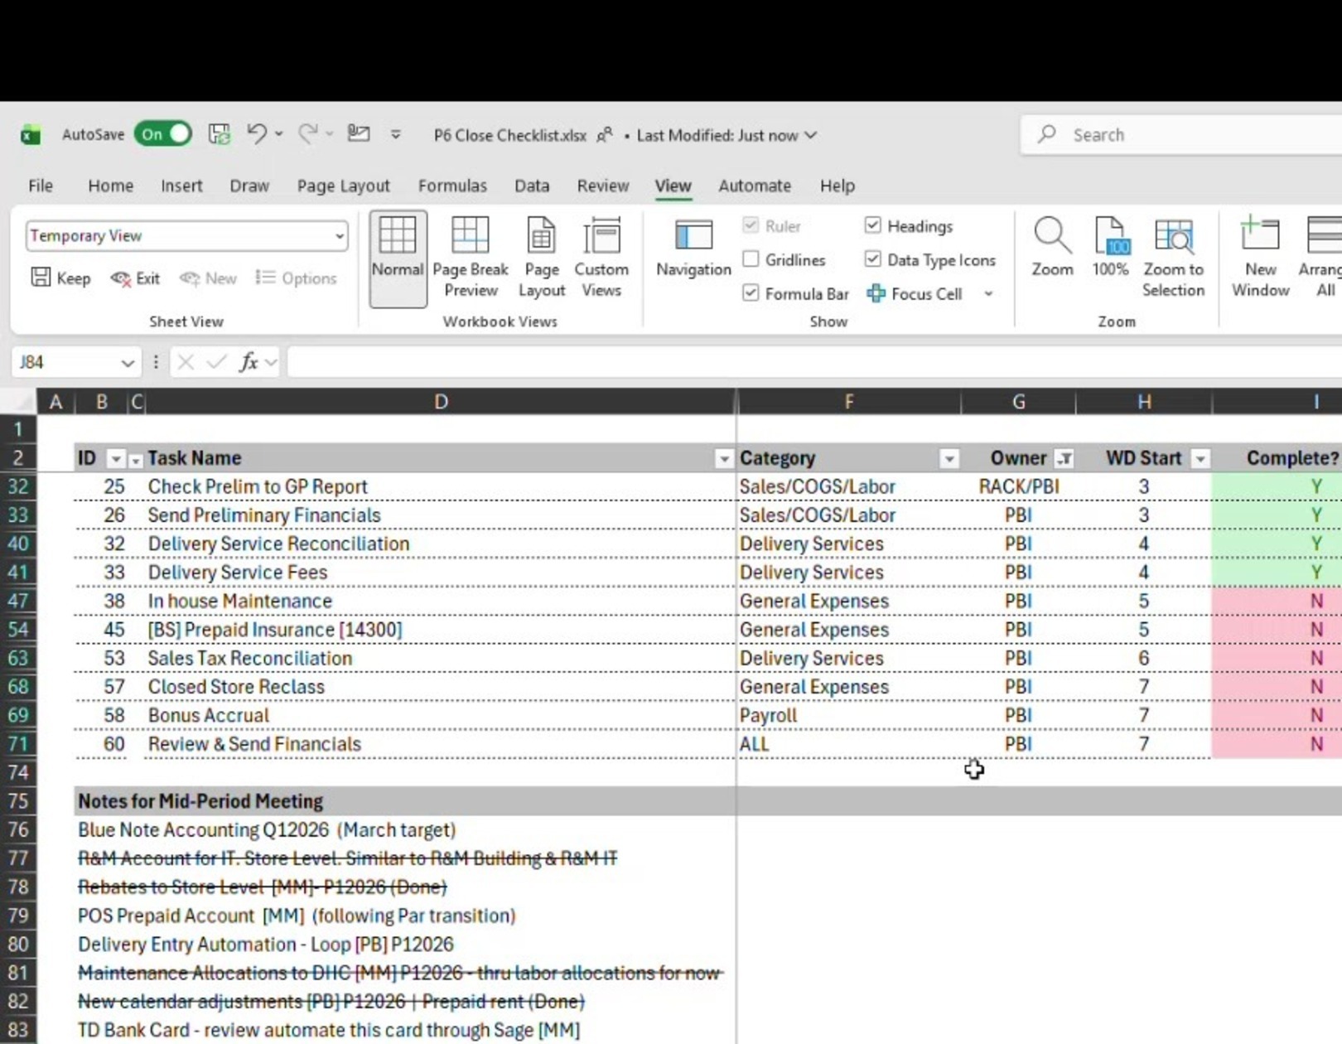Expand the Temporary View sheet view dropdown
The width and height of the screenshot is (1342, 1044).
pyautogui.click(x=340, y=236)
